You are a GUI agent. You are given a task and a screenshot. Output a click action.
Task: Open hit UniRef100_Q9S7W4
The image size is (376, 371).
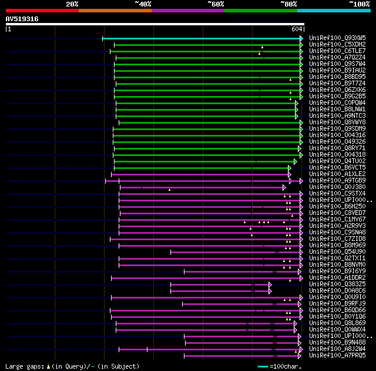337,64
